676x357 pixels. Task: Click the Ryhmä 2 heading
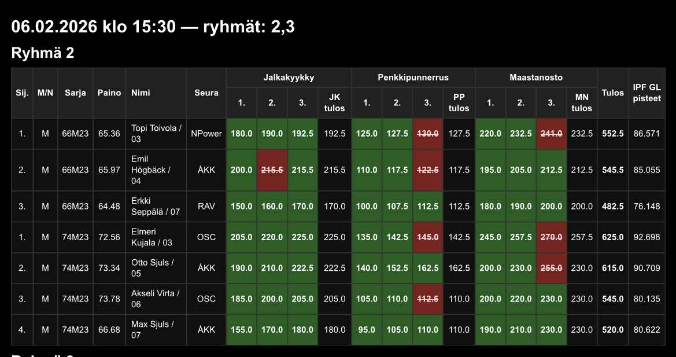click(x=43, y=53)
